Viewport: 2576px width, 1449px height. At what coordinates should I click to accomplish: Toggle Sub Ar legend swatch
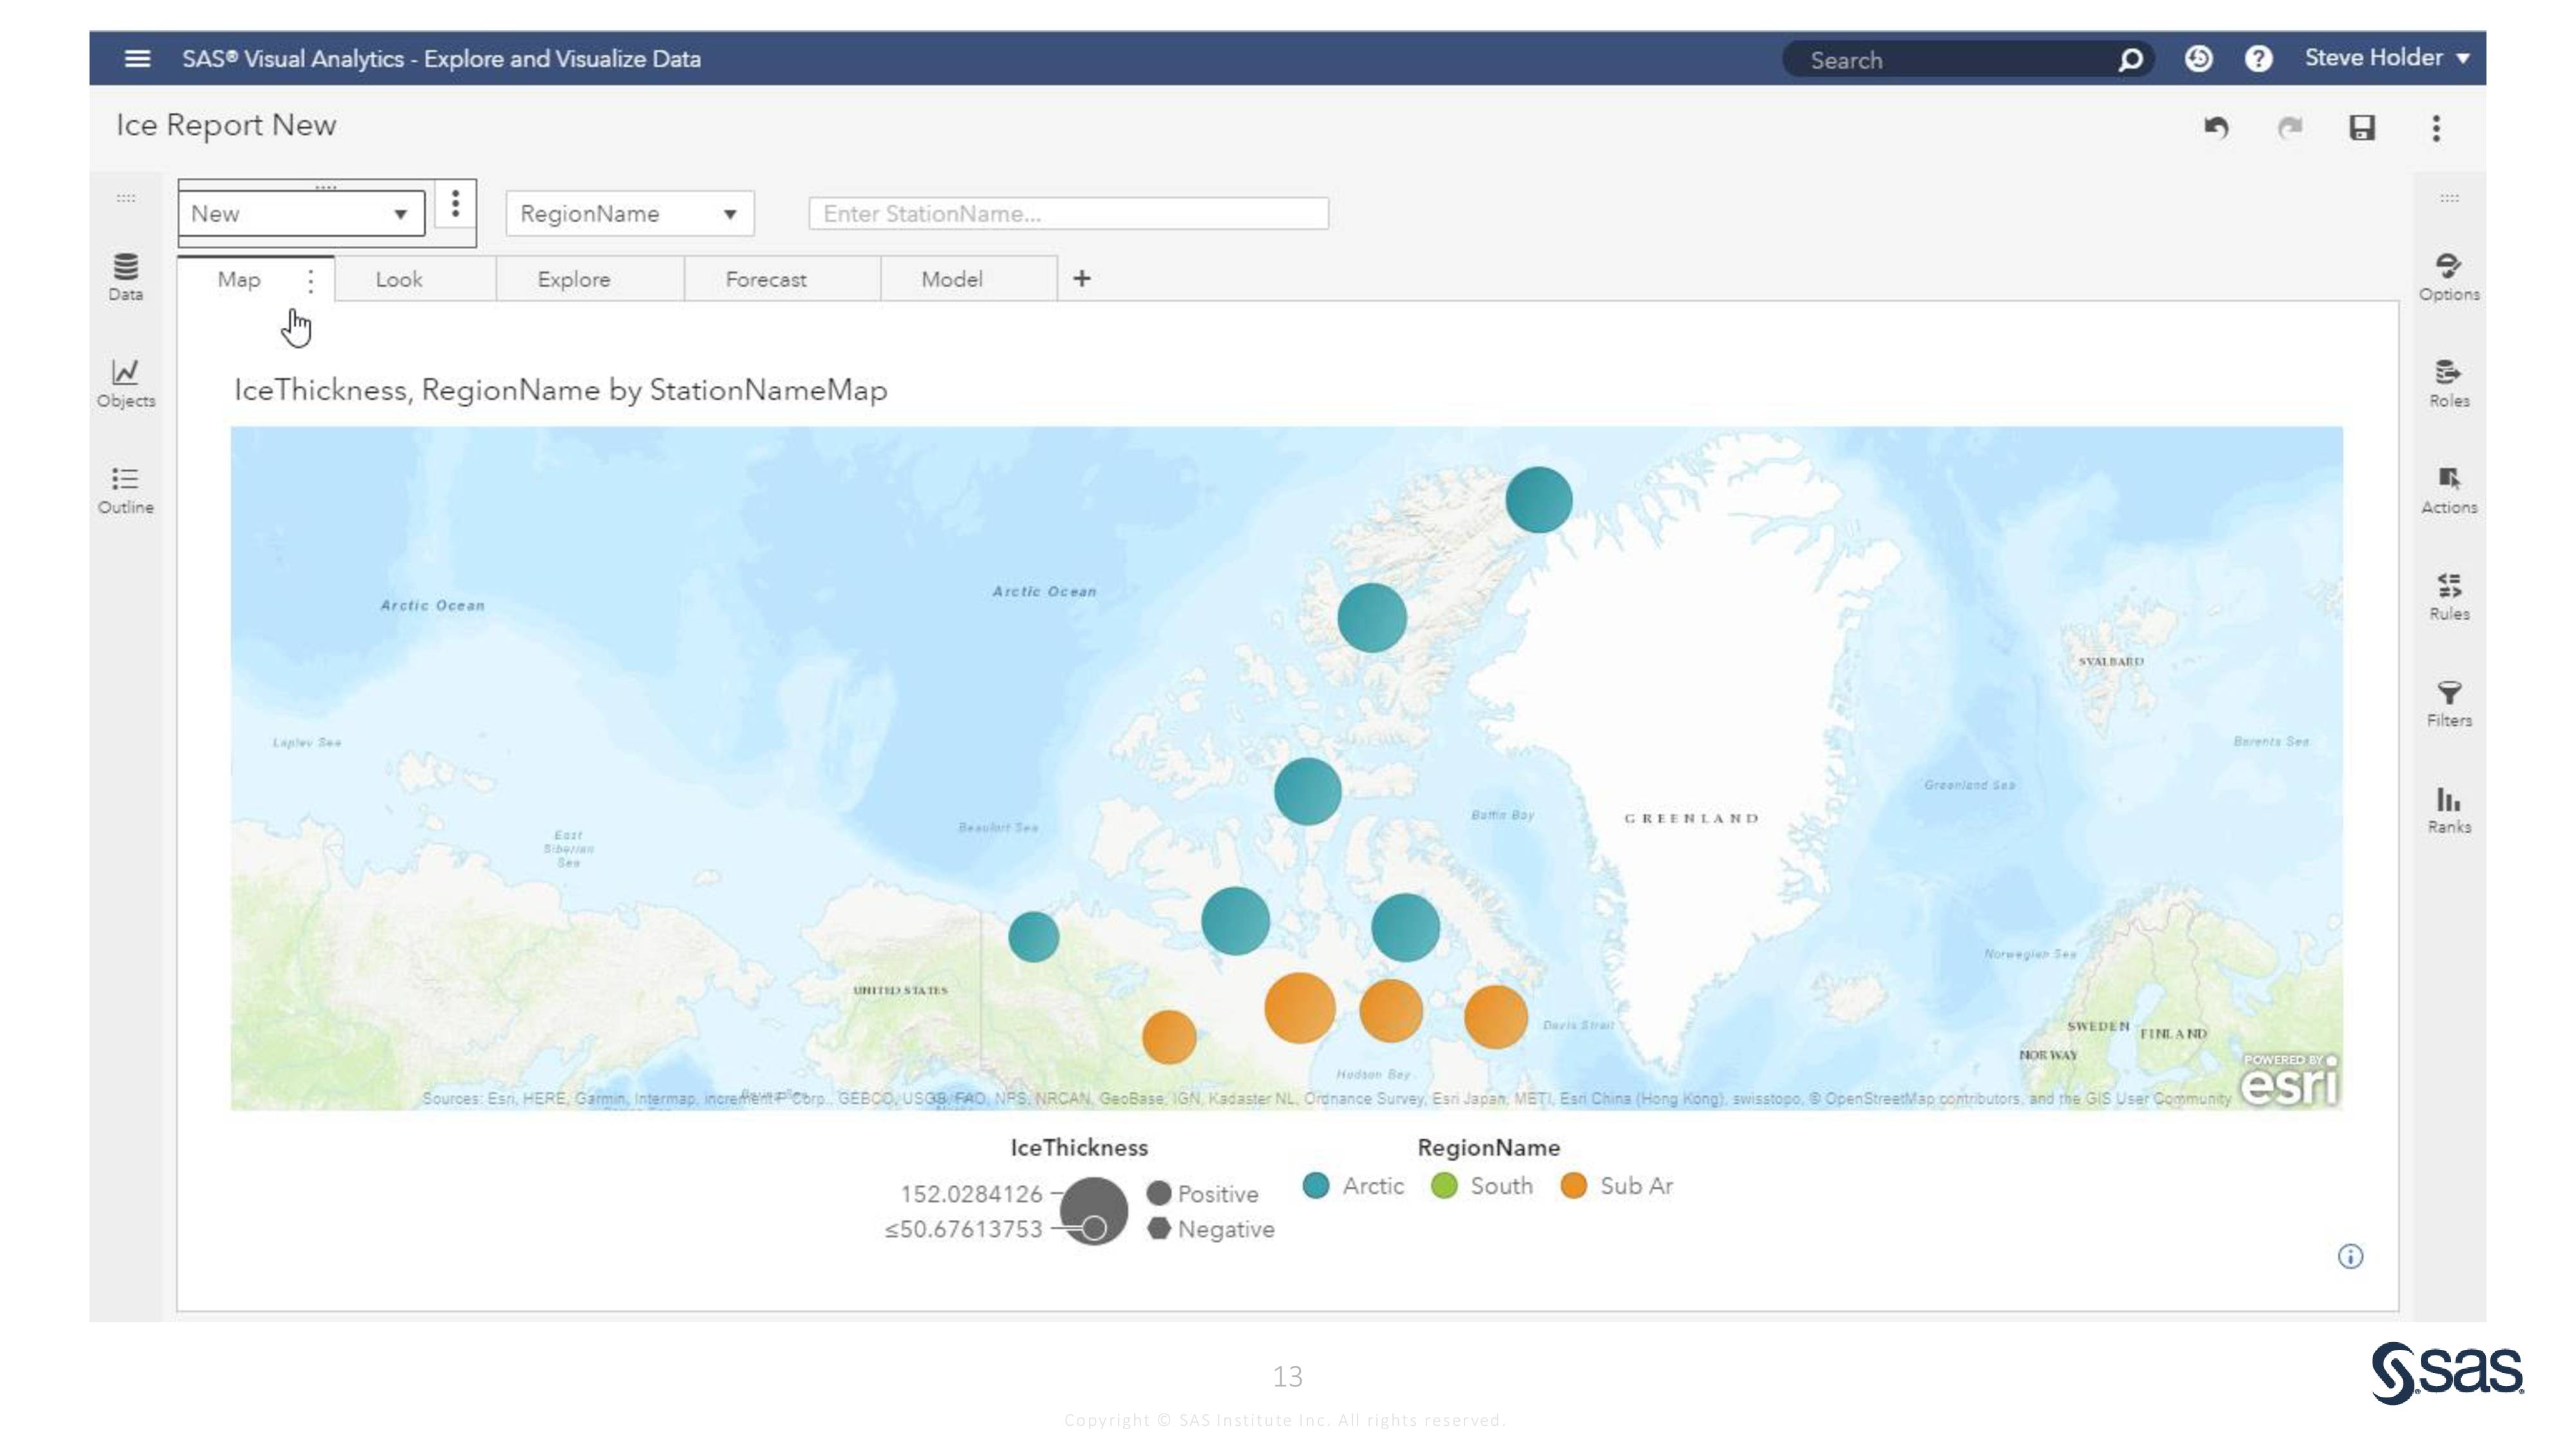click(1574, 1186)
